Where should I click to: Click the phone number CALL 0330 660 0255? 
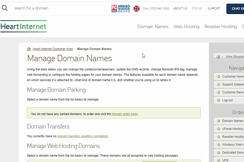[156, 8]
